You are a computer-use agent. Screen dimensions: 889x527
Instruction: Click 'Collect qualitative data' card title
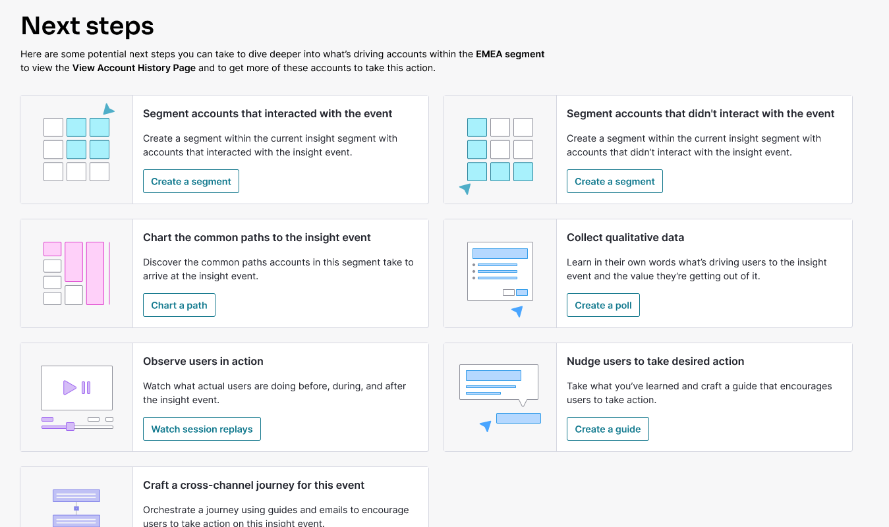tap(625, 237)
